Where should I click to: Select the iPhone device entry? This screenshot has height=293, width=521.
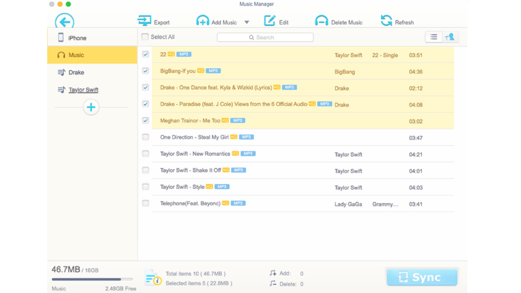click(92, 37)
